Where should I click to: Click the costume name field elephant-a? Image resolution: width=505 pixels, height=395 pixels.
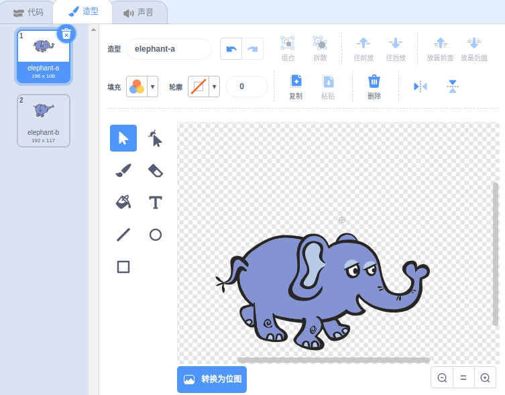[x=169, y=49]
